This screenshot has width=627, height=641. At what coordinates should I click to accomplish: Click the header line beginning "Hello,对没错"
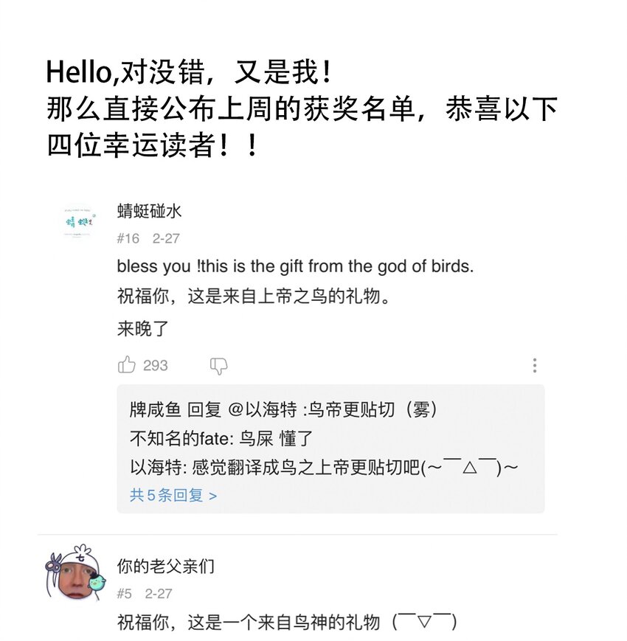coord(190,72)
